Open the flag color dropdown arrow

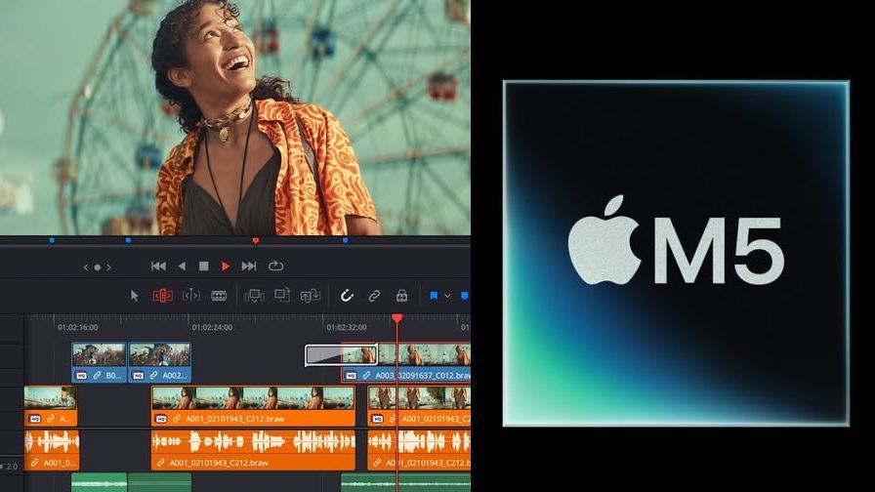click(447, 296)
